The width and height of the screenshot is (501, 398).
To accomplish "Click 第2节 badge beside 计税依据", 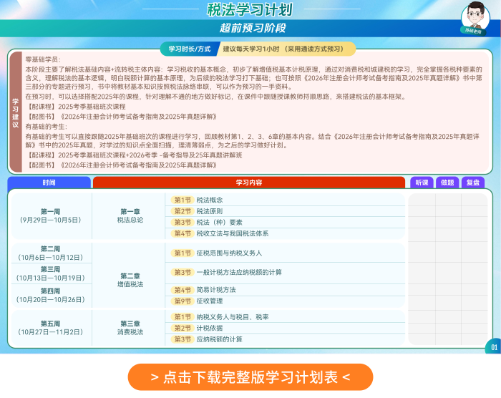I will 183,328.
